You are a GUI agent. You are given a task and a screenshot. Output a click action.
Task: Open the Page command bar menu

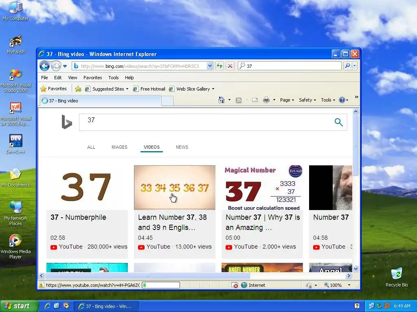point(287,100)
